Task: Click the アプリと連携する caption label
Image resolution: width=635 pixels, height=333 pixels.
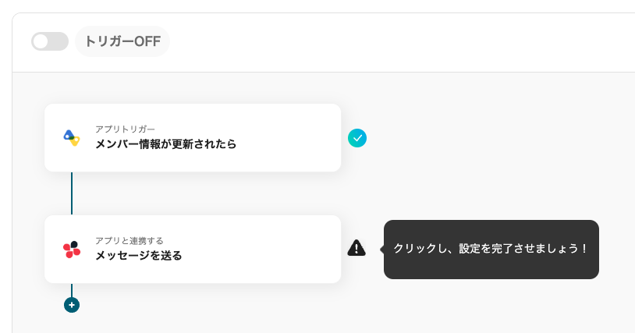Action: pos(129,240)
